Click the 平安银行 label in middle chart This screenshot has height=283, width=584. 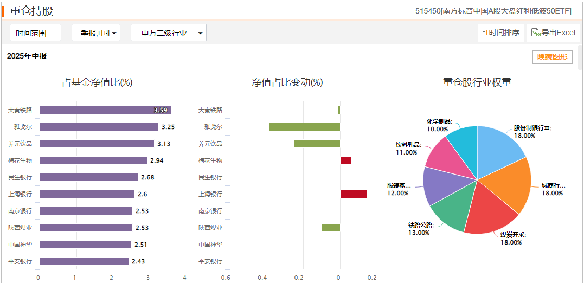210,261
